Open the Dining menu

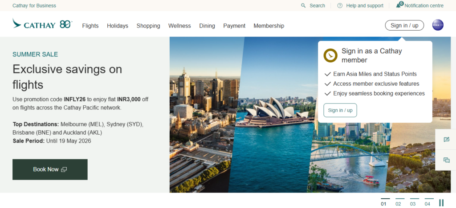(x=207, y=26)
